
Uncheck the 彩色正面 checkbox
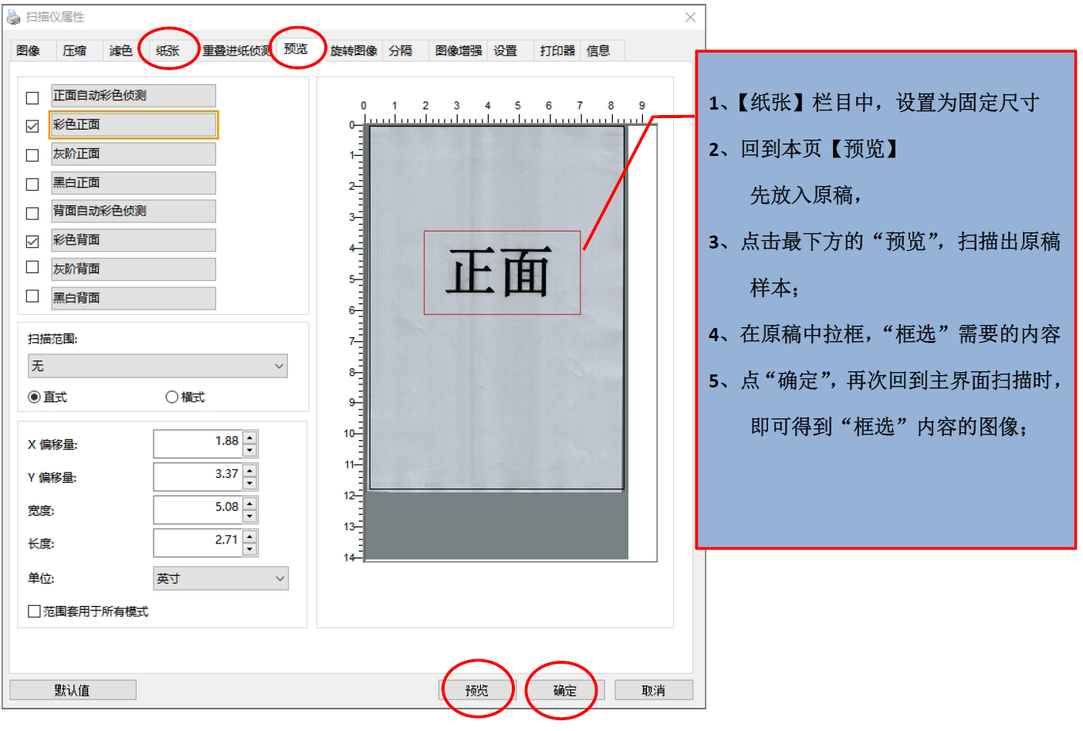point(32,126)
